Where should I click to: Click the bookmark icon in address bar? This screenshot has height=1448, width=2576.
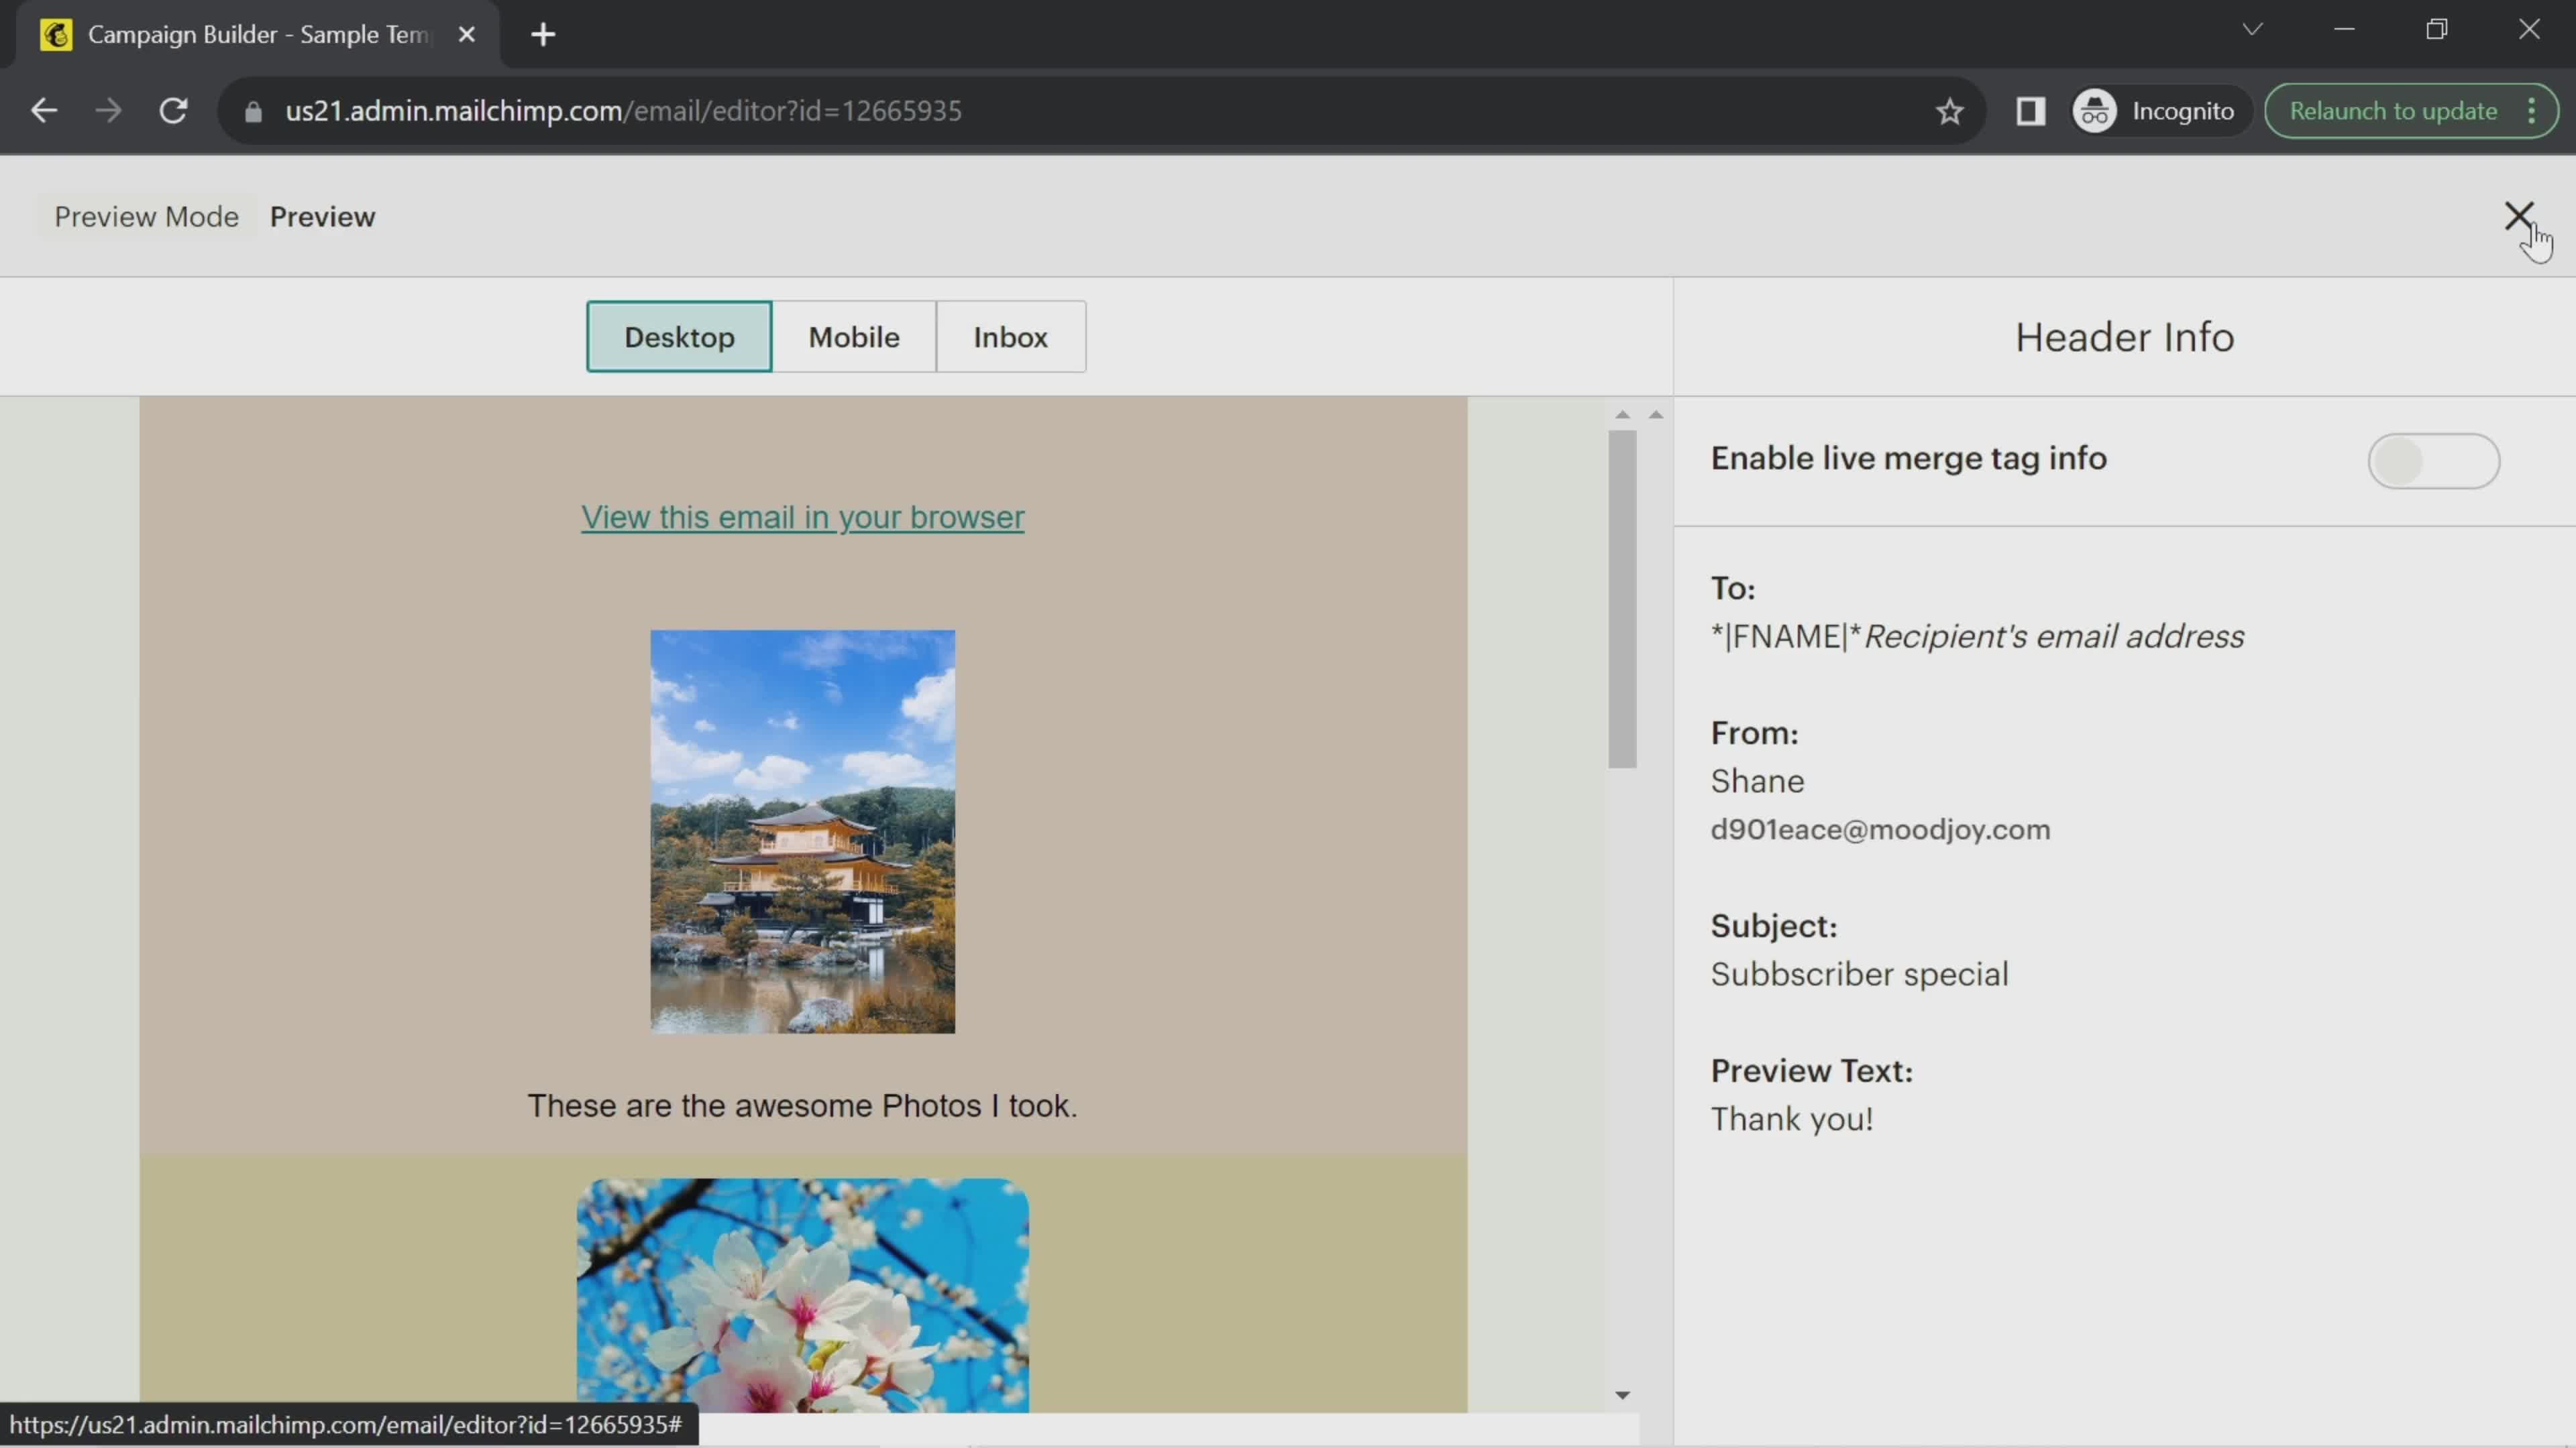[1949, 111]
